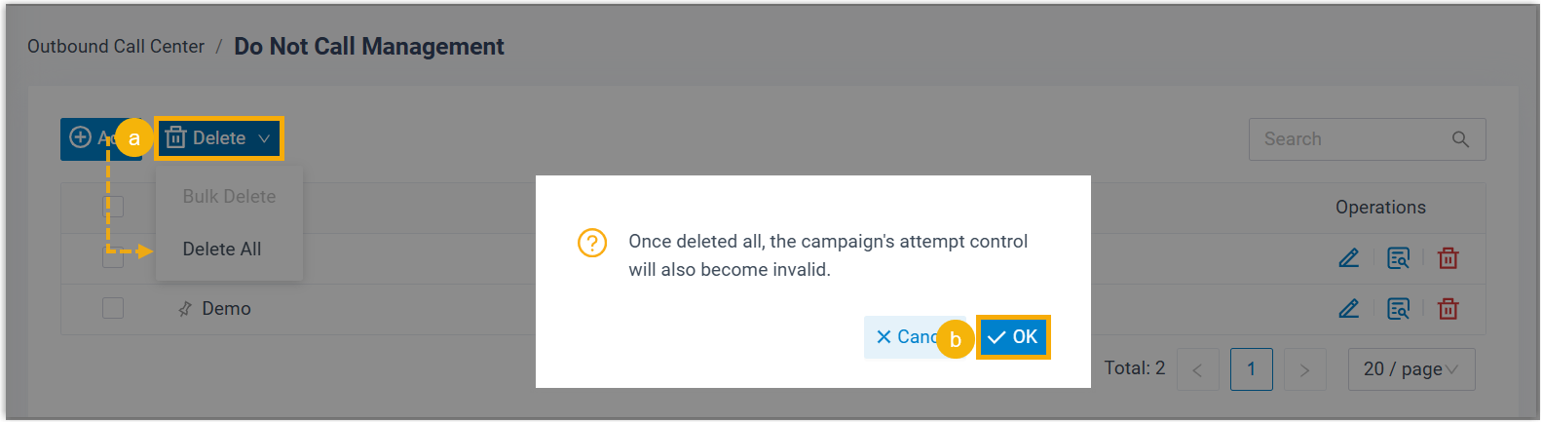Delete the Demo row with trash icon
This screenshot has height=423, width=1542.
point(1448,309)
